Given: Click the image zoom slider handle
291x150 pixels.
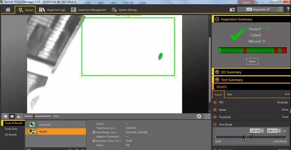Looking at the screenshot, I should (34, 116).
